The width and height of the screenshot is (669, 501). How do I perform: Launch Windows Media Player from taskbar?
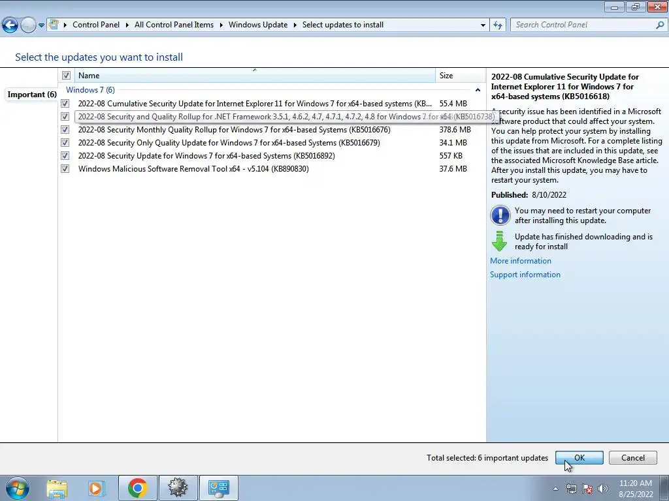click(x=97, y=488)
